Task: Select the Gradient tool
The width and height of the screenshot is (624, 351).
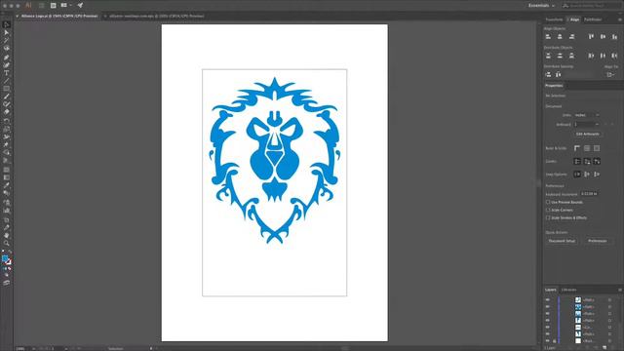Action: 7,177
